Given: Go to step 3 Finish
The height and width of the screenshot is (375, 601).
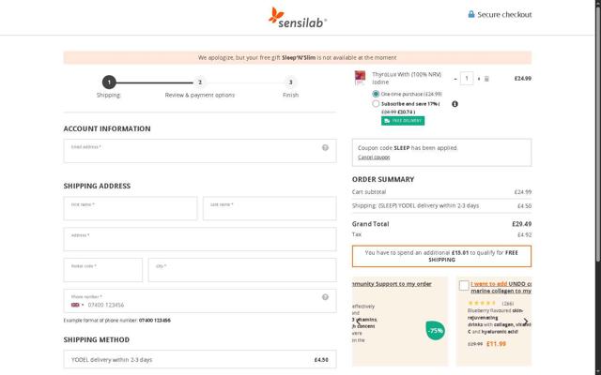Looking at the screenshot, I should (290, 82).
